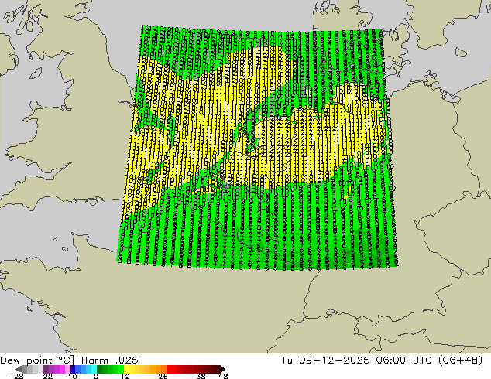Image resolution: width=491 pixels, height=379 pixels.
Task: Click the legend value '38'
Action: click(x=201, y=376)
